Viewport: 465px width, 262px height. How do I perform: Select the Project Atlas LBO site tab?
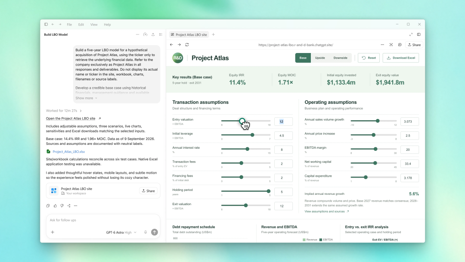[x=189, y=35]
